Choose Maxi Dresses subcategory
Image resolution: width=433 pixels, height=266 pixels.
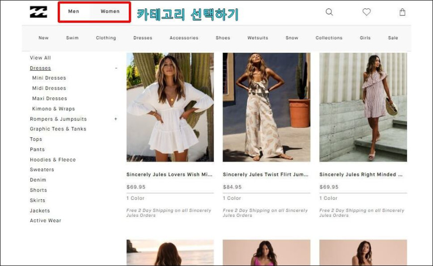[x=49, y=98]
